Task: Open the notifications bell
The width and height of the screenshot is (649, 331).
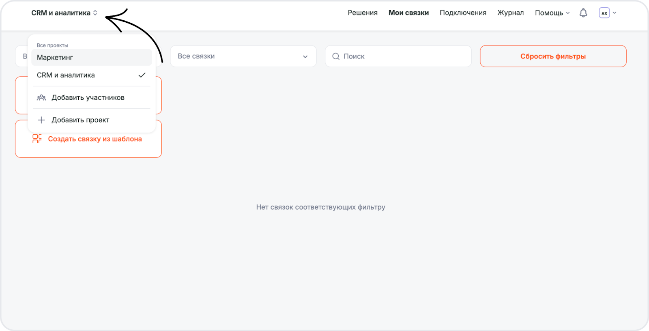Action: 583,13
